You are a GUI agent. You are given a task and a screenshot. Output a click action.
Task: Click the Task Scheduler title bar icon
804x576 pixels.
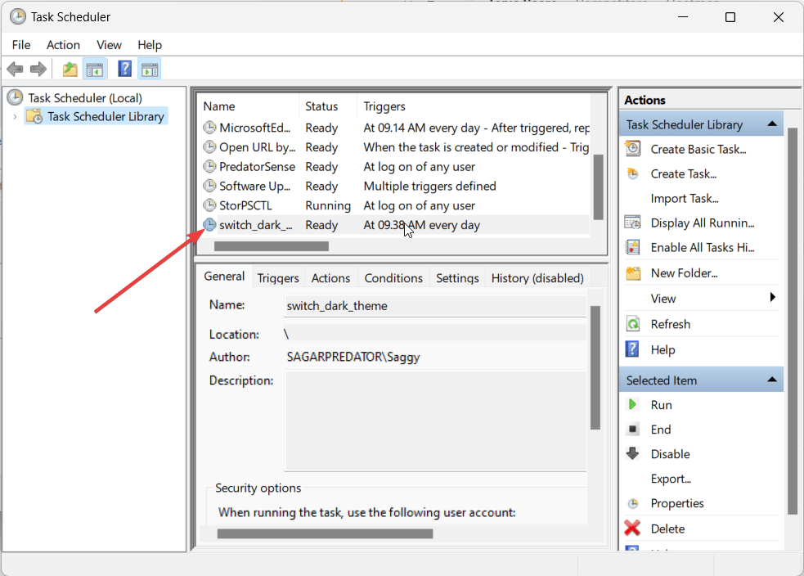(18, 17)
